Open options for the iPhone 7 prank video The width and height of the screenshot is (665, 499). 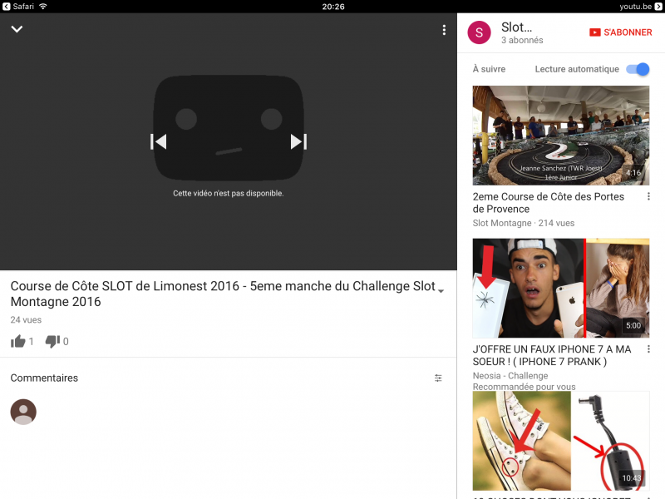(648, 350)
